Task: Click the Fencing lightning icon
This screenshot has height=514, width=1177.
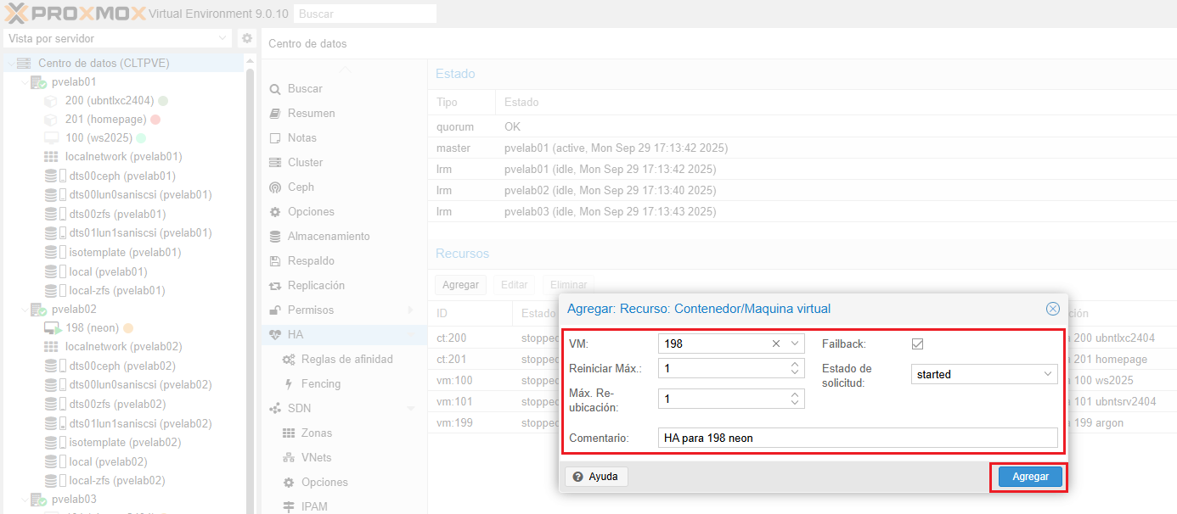Action: tap(288, 384)
